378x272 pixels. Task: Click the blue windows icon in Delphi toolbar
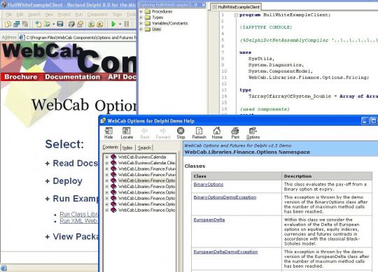[16, 24]
